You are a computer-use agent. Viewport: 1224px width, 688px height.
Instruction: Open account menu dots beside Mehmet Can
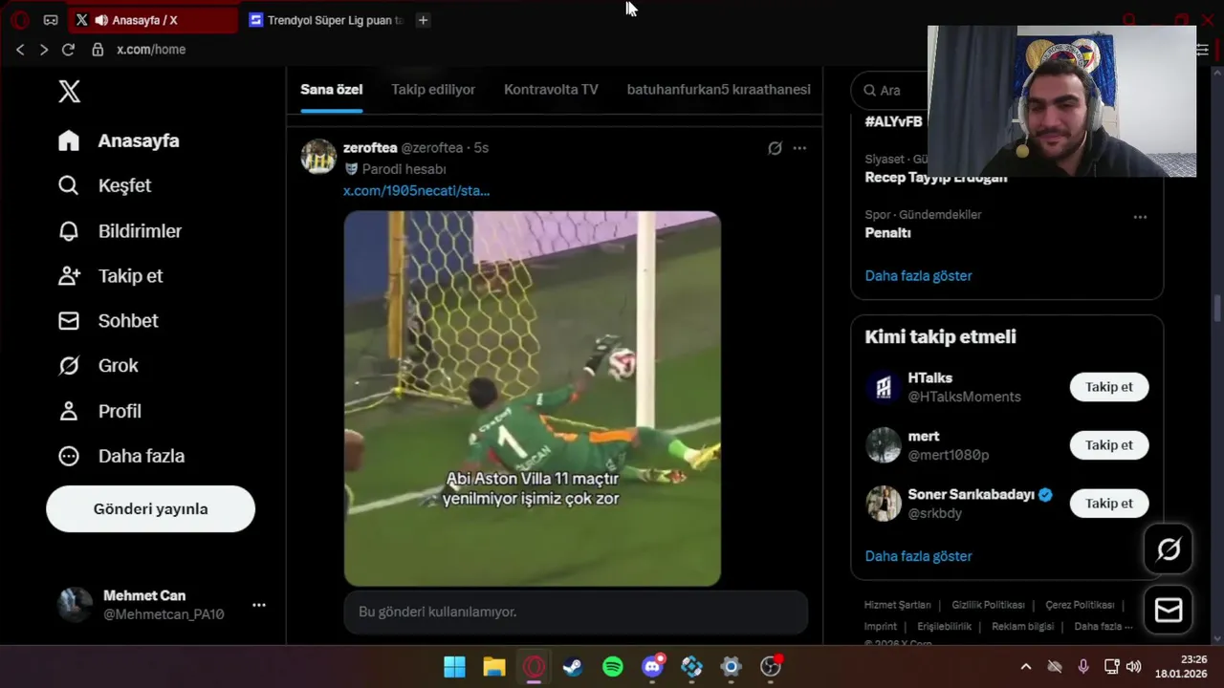tap(258, 605)
